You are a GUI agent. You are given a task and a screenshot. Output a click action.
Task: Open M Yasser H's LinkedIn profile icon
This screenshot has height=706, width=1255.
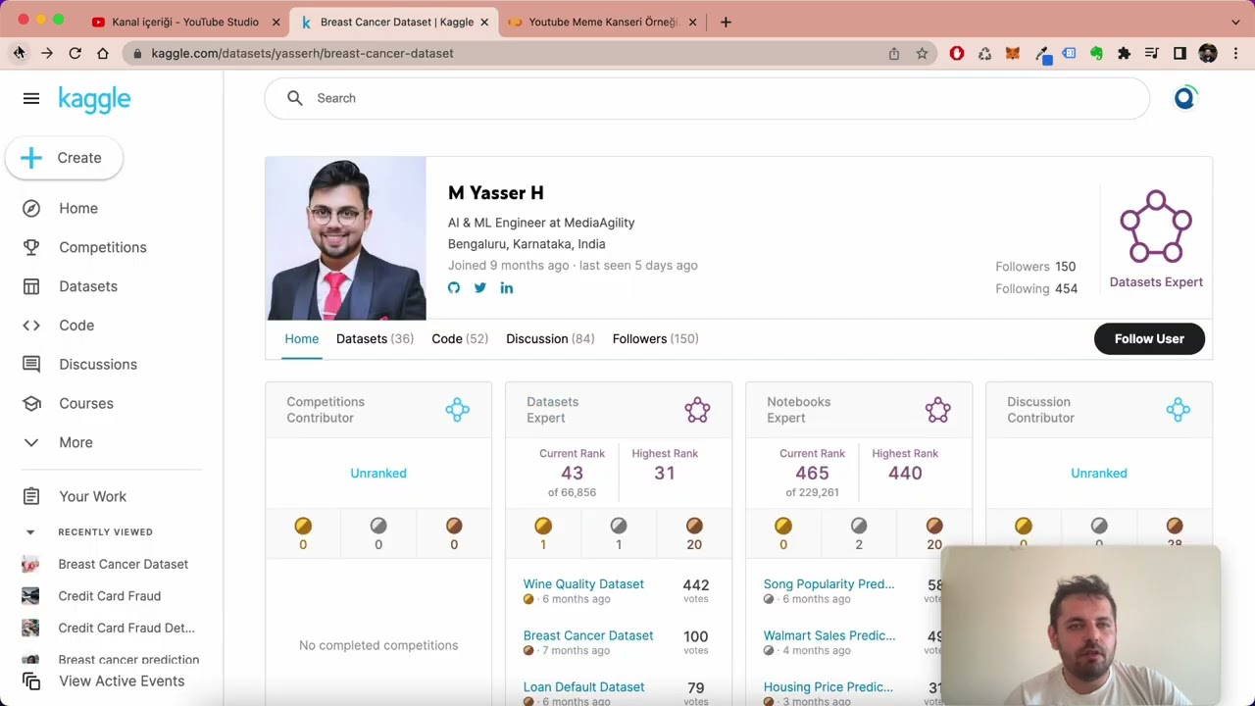coord(507,287)
